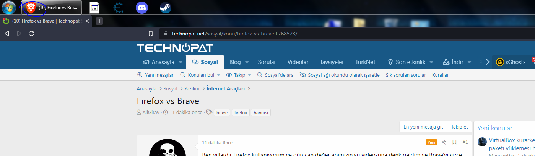The height and width of the screenshot is (156, 535).
Task: Show more navigation items via right chevron
Action: (488, 62)
